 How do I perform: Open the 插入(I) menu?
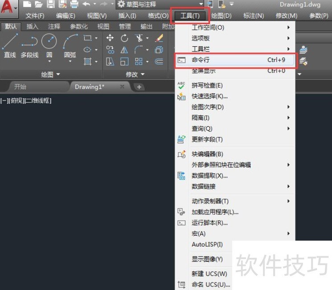click(x=127, y=16)
